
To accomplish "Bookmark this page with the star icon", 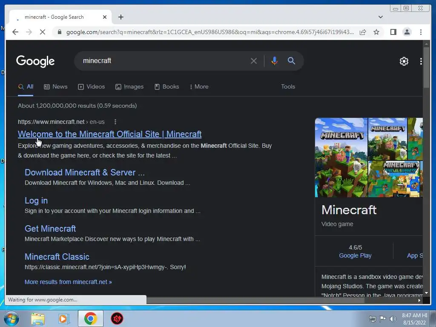I will click(376, 32).
